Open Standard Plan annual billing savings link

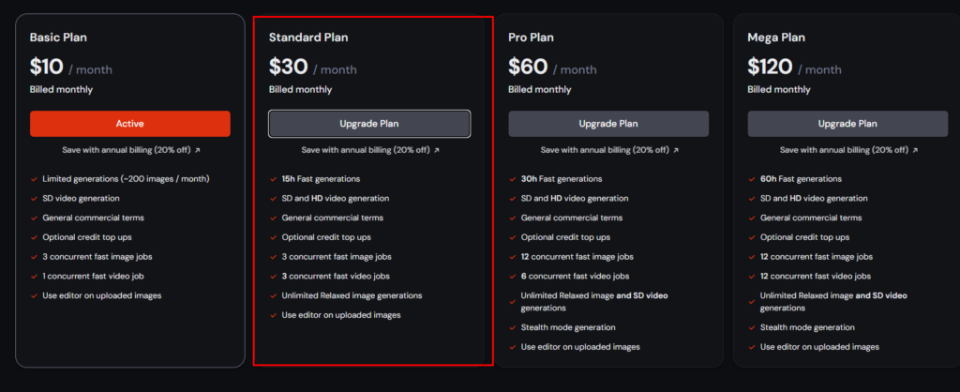tap(366, 150)
